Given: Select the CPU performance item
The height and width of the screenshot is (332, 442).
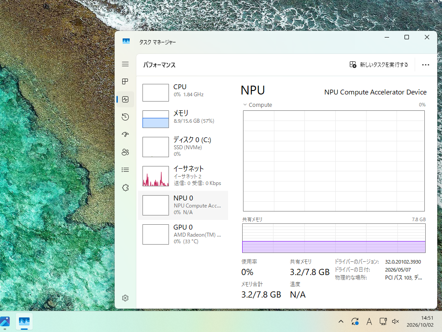Looking at the screenshot, I should tap(183, 92).
